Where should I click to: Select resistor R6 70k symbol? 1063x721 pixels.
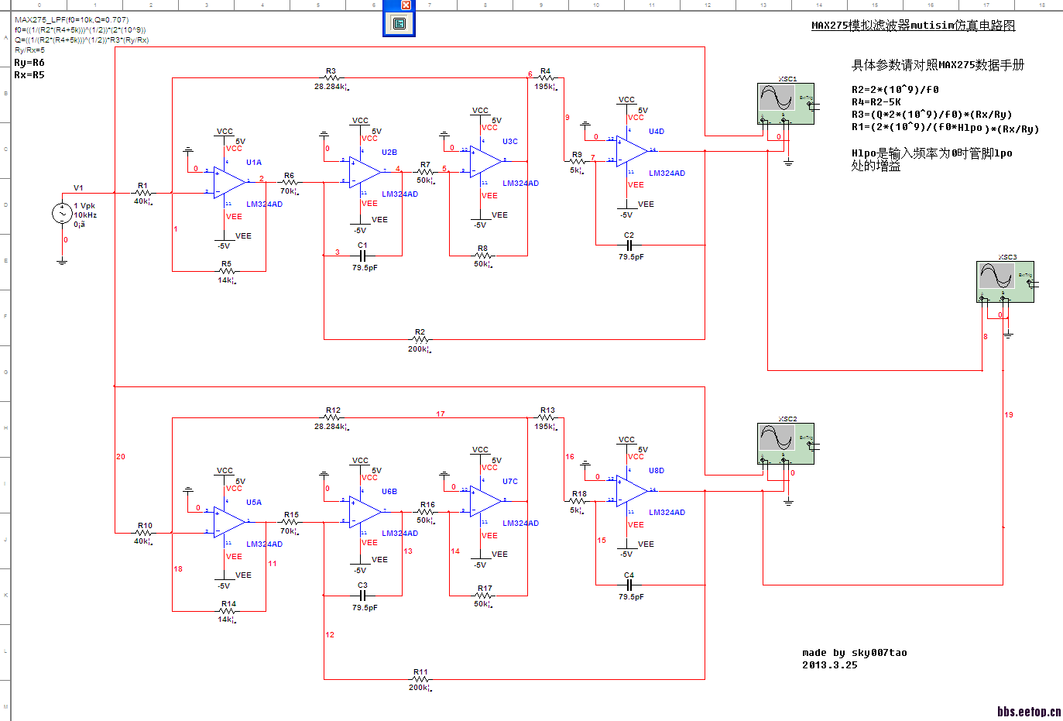click(x=289, y=183)
